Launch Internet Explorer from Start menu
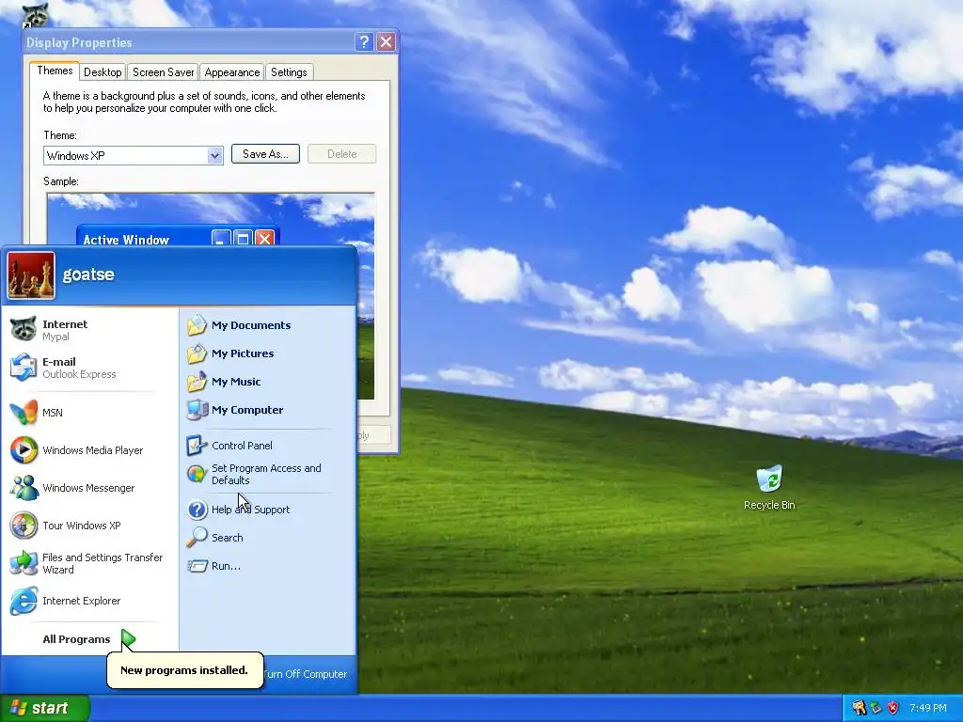This screenshot has height=722, width=963. [x=89, y=601]
